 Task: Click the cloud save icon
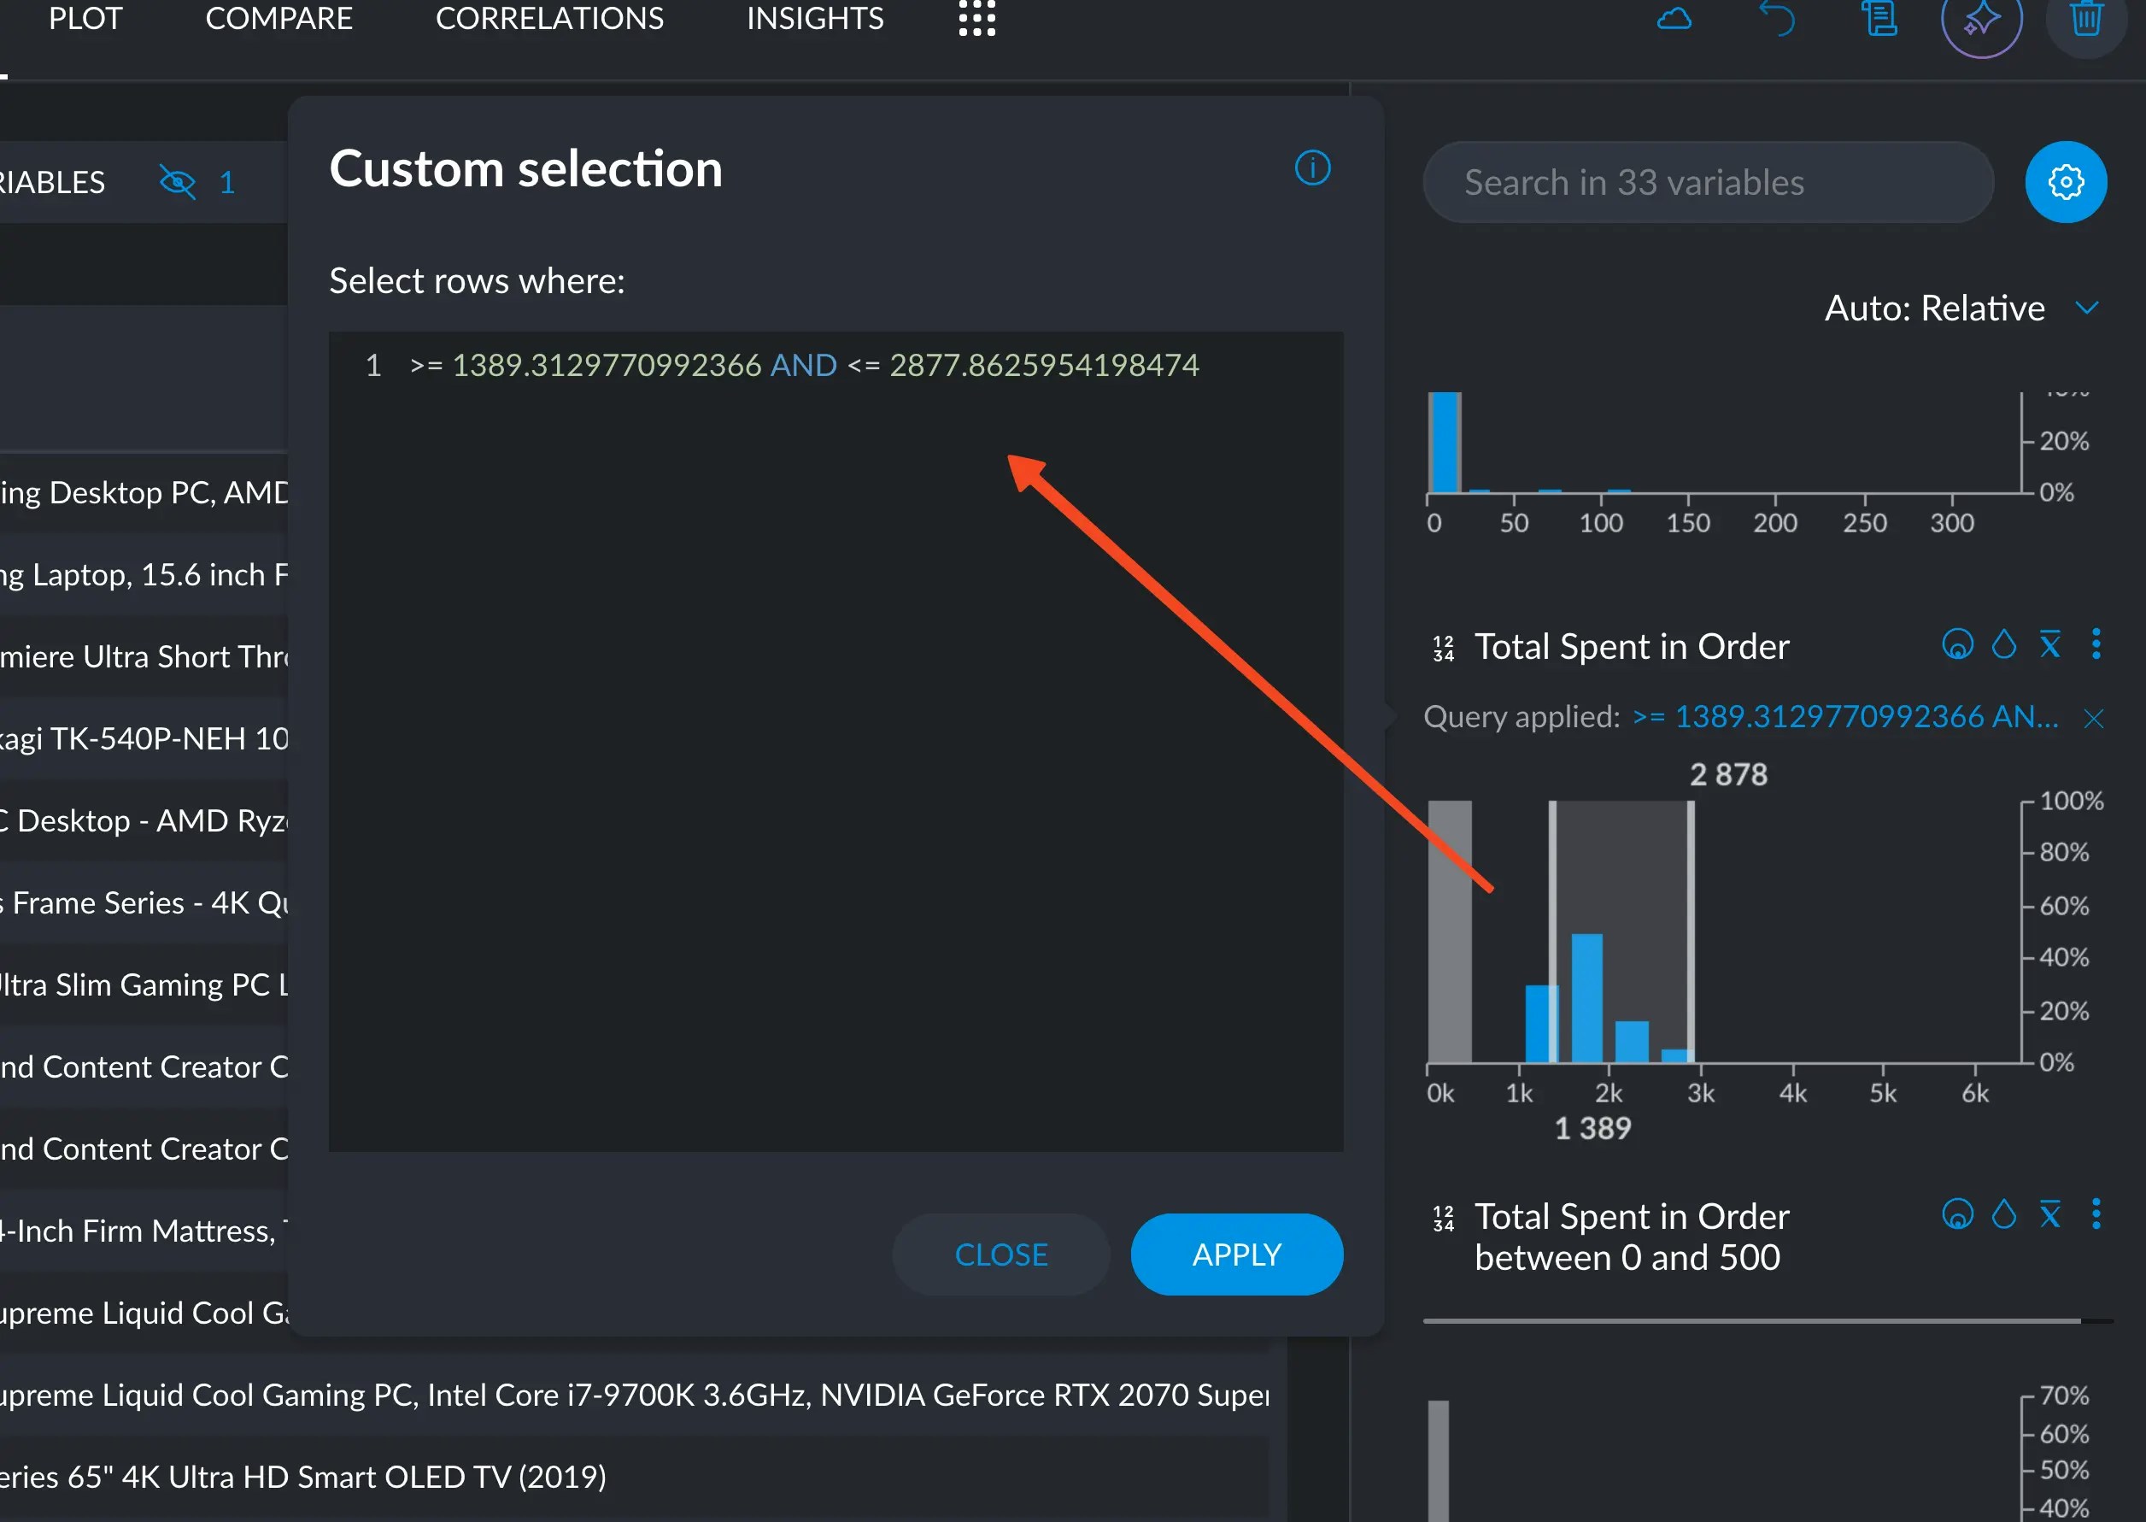[1674, 19]
